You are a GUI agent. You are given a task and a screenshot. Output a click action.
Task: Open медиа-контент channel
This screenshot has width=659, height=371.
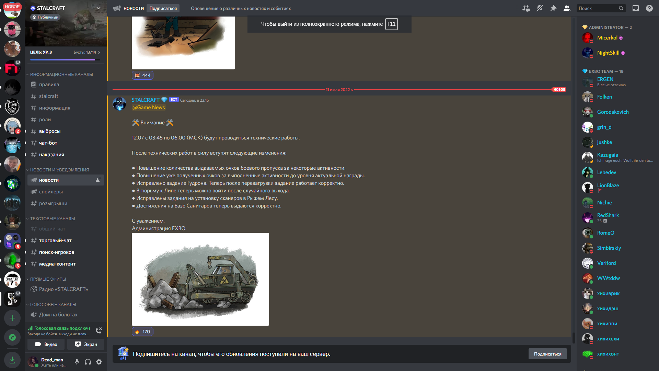(x=66, y=264)
